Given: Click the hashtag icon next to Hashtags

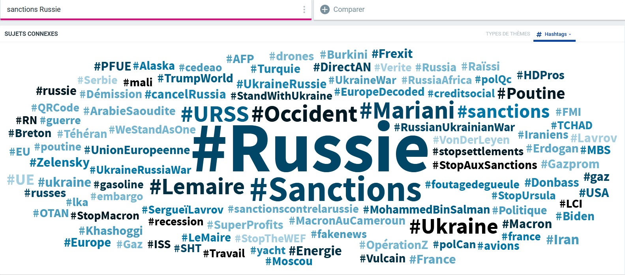Looking at the screenshot, I should point(539,34).
